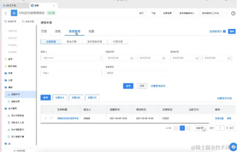Screen dimensions: 237x152
Task: Open the 设置显示字段 link
Action: pyautogui.click(x=224, y=98)
